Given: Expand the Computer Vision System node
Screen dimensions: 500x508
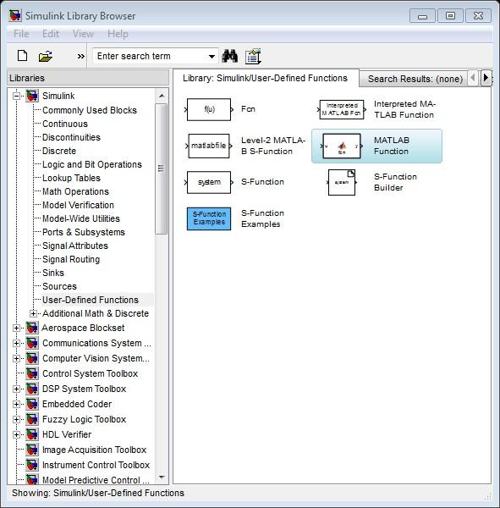Looking at the screenshot, I should pos(16,358).
